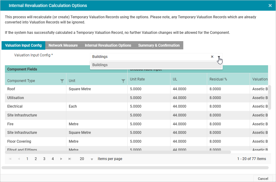This screenshot has height=182, width=276.
Task: Switch to the Valuation Input Config tab
Action: pyautogui.click(x=24, y=45)
